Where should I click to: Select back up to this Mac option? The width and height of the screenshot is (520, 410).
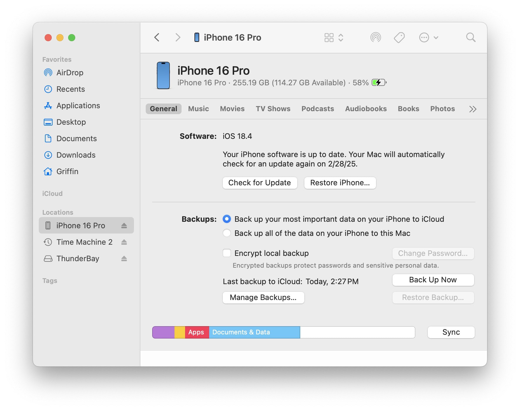point(227,233)
